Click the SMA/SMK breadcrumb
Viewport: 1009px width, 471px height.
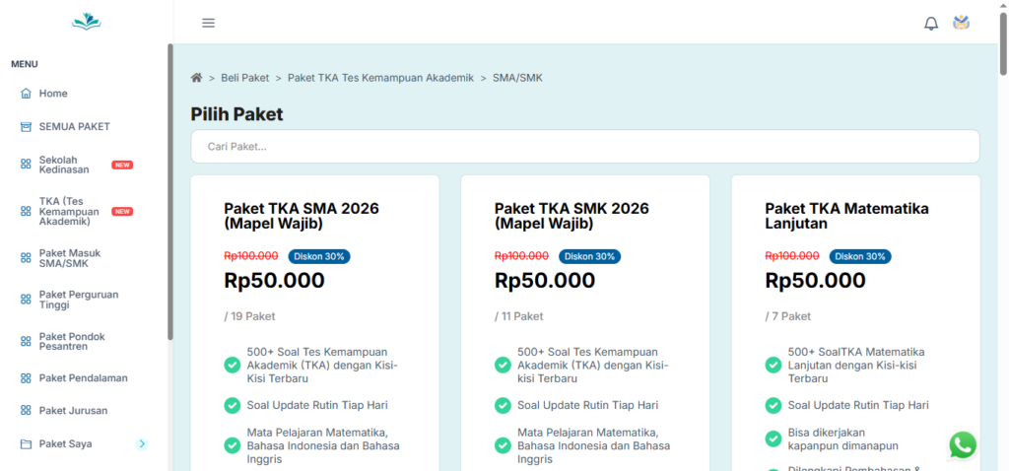[x=518, y=78]
